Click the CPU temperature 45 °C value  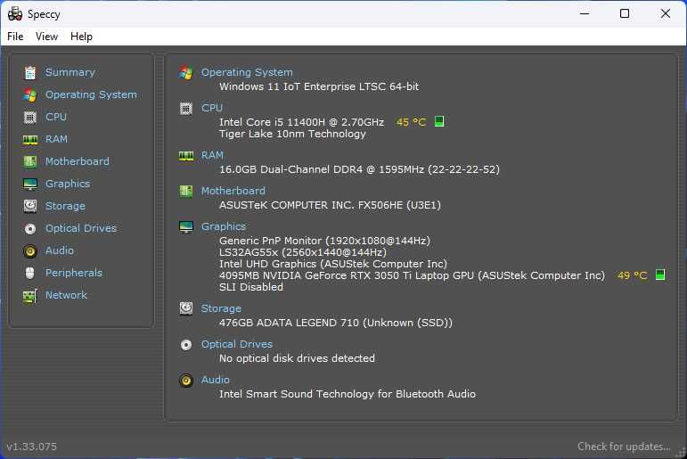click(x=411, y=122)
